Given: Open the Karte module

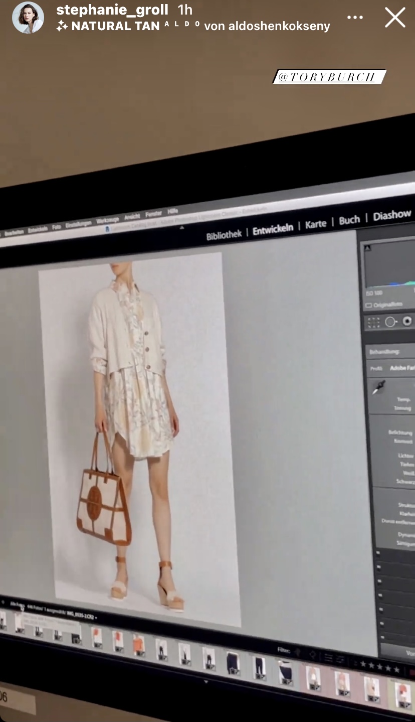Looking at the screenshot, I should pos(316,224).
